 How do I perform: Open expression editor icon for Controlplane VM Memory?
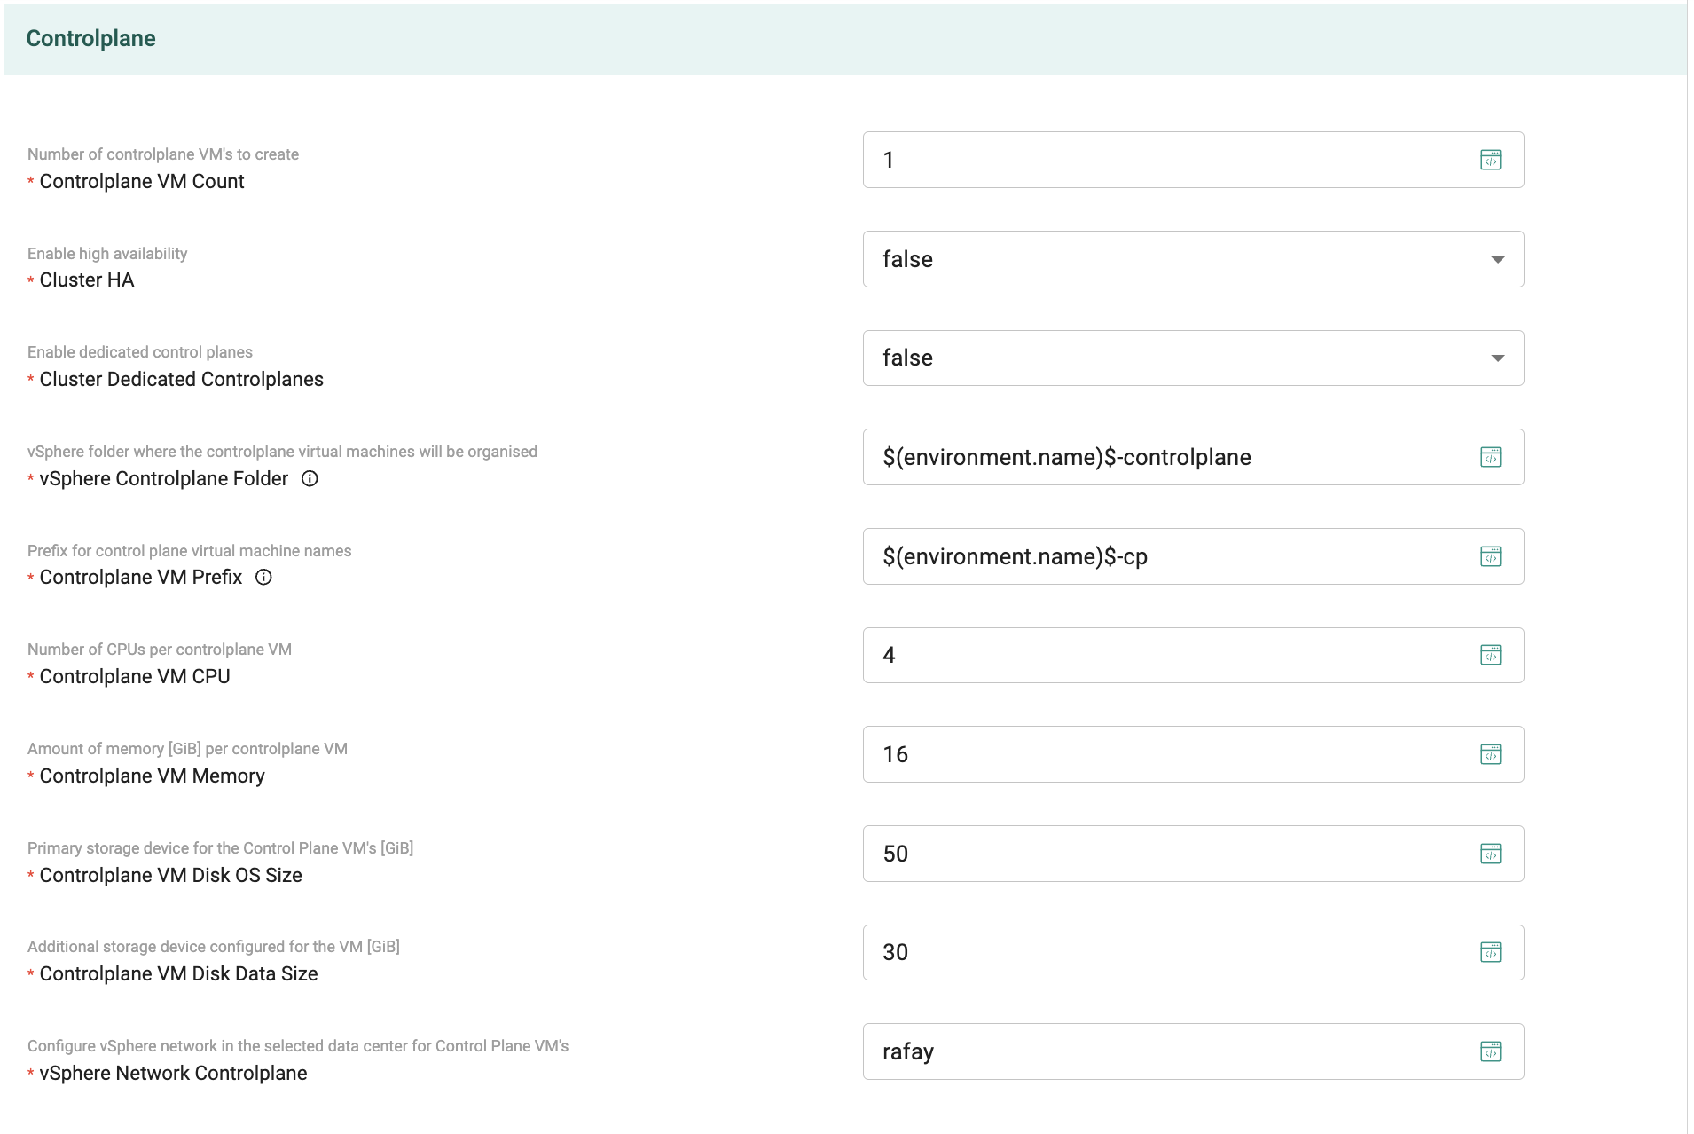[x=1490, y=754]
